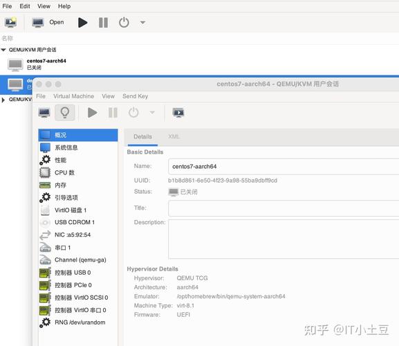
Task: Click manager toolbar power shutdown icon
Action: point(124,22)
